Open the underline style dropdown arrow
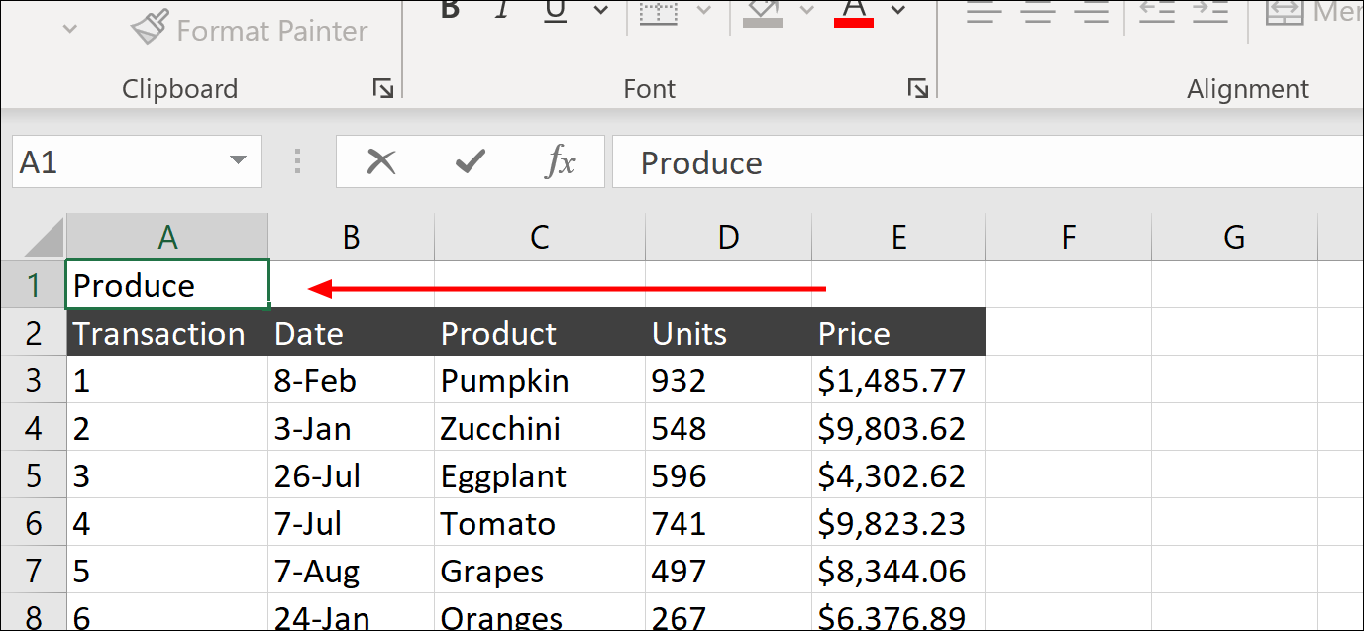 coord(600,11)
